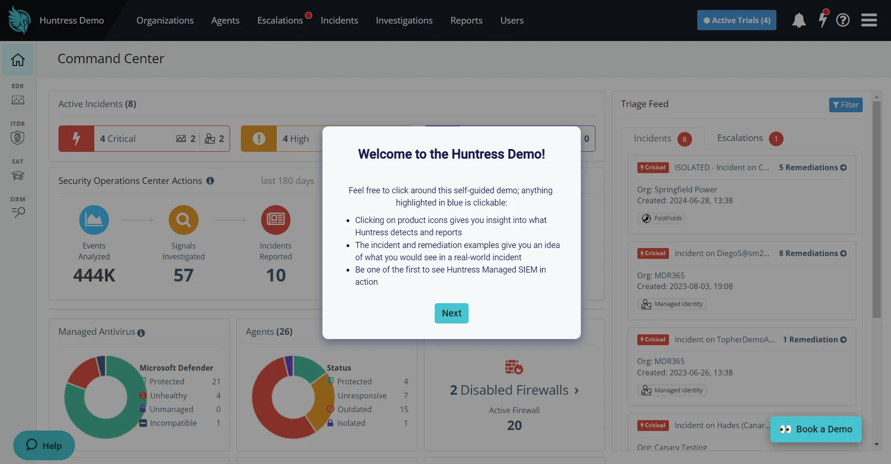Click the Isolated agents legend row
Image resolution: width=891 pixels, height=464 pixels.
coord(368,423)
